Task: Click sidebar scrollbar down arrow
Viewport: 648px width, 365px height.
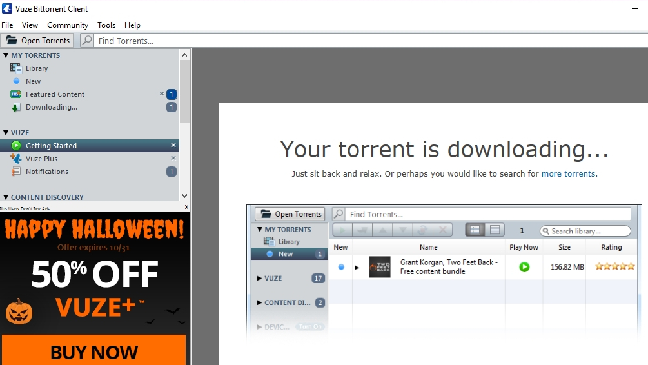Action: click(185, 196)
